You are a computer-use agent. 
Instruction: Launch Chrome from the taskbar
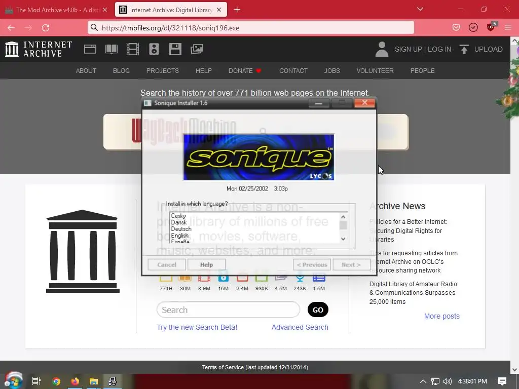click(56, 381)
